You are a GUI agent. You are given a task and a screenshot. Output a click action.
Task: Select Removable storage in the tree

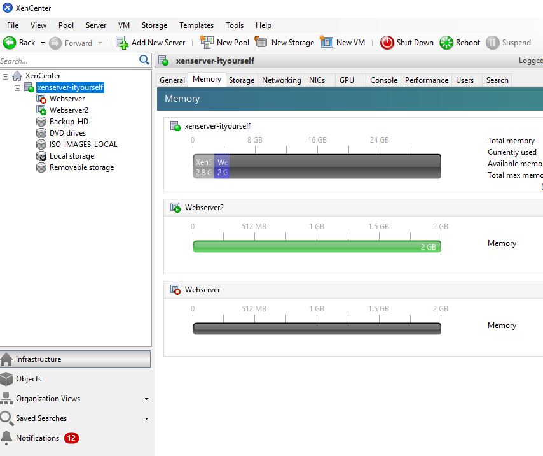tap(81, 167)
